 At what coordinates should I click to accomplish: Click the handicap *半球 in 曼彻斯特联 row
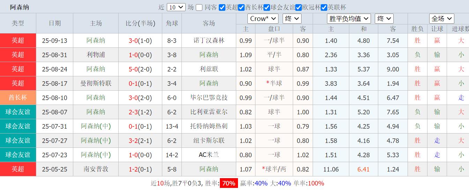274,83
